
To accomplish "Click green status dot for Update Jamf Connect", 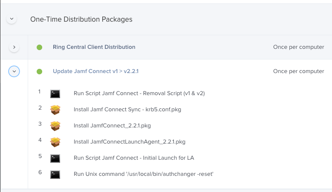I will tap(39, 71).
